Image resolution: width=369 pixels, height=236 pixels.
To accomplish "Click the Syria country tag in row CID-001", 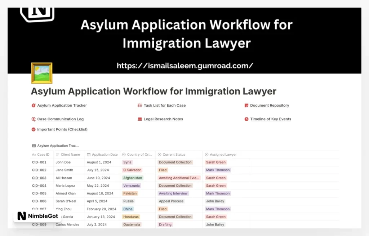I will 127,162.
